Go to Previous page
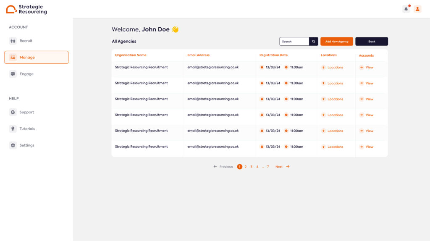 pos(223,167)
